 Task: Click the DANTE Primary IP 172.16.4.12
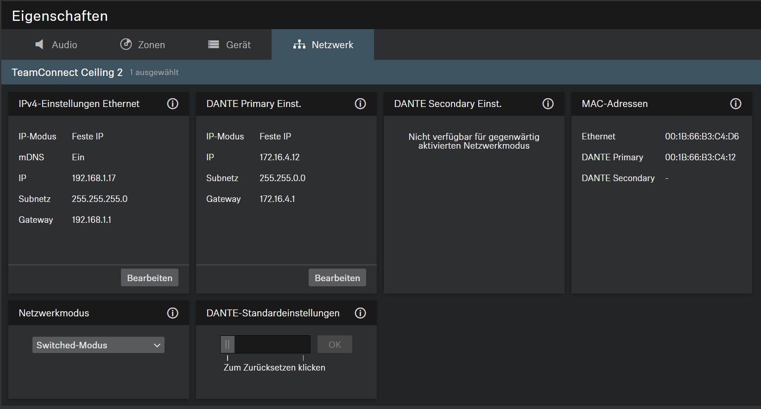279,157
